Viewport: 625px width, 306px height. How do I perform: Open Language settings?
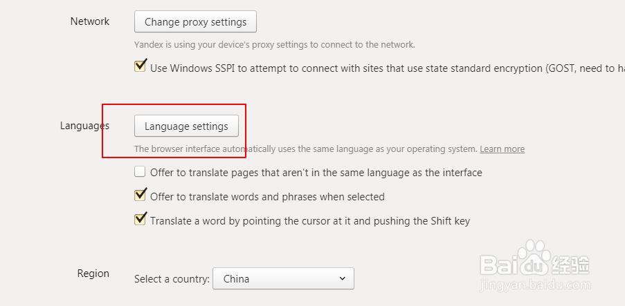click(x=186, y=126)
